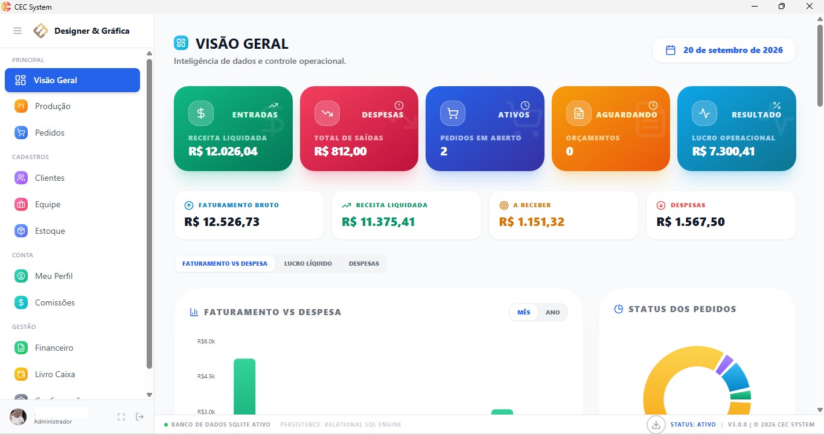824x435 pixels.
Task: Open the date picker showing 20 de setembro de 2026
Action: [x=724, y=50]
